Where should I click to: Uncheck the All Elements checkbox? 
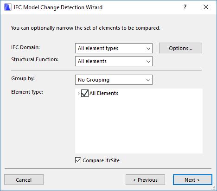tap(85, 93)
